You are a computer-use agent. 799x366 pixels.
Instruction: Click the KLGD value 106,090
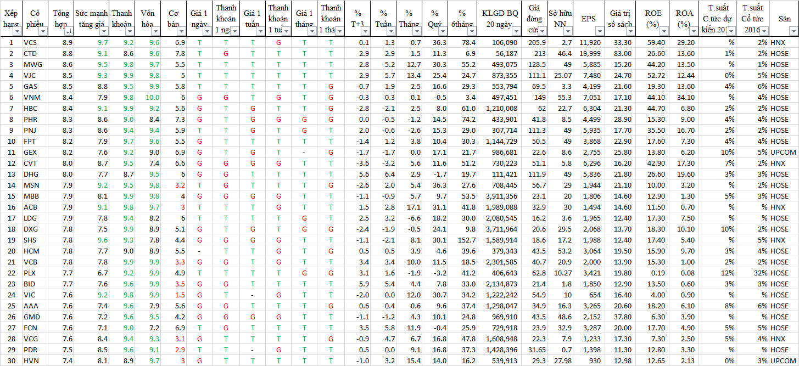[x=505, y=42]
